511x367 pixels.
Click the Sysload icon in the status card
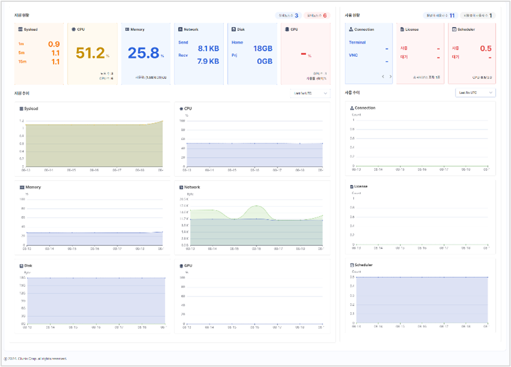pyautogui.click(x=21, y=29)
